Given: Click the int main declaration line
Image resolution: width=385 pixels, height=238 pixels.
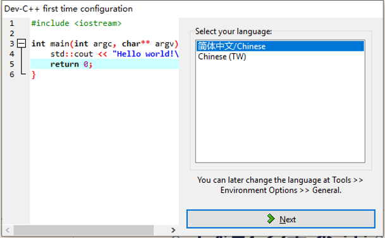Looking at the screenshot, I should [x=104, y=44].
